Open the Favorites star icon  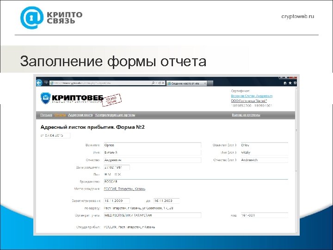point(290,83)
